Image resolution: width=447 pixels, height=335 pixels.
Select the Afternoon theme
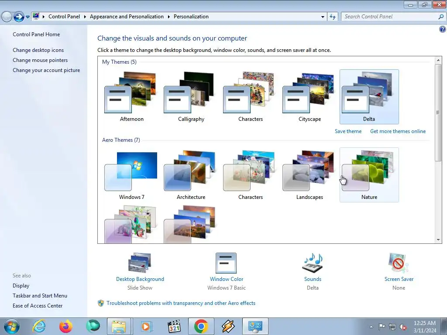tap(131, 97)
